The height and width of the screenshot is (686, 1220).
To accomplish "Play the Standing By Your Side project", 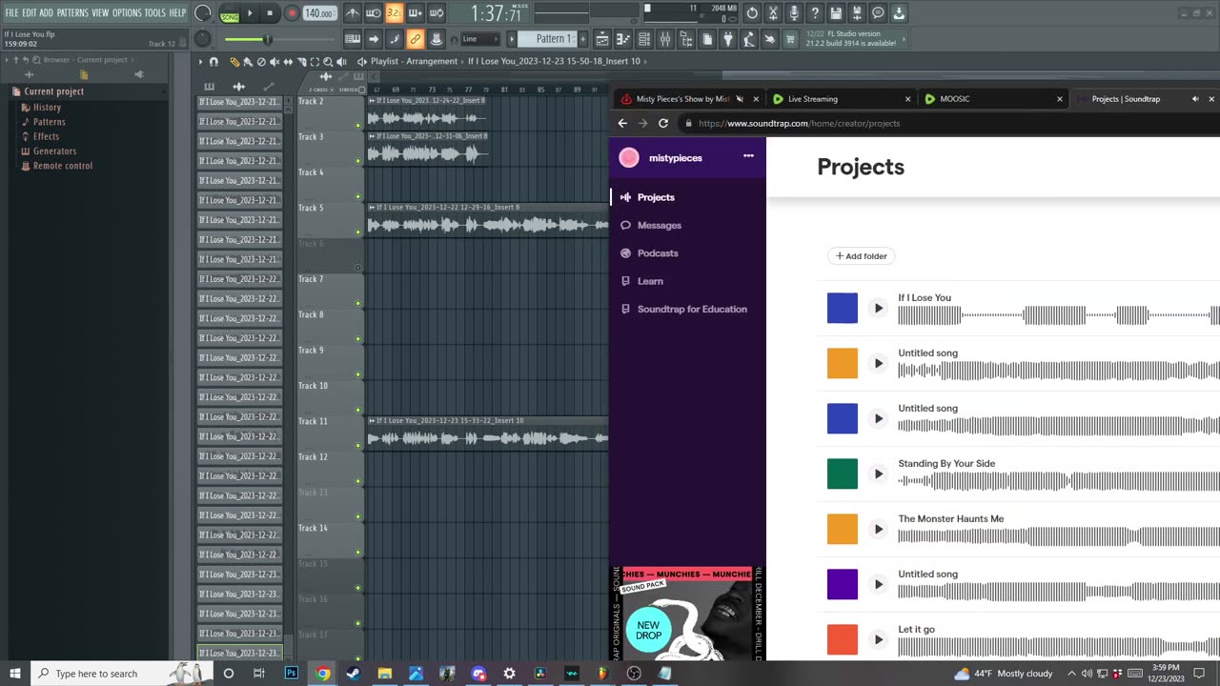I will [878, 474].
